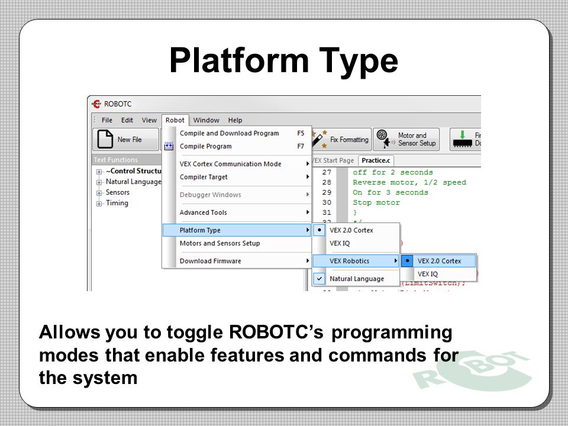The image size is (568, 426).
Task: Click code line 'off for 2 seconds'
Action: click(x=393, y=172)
